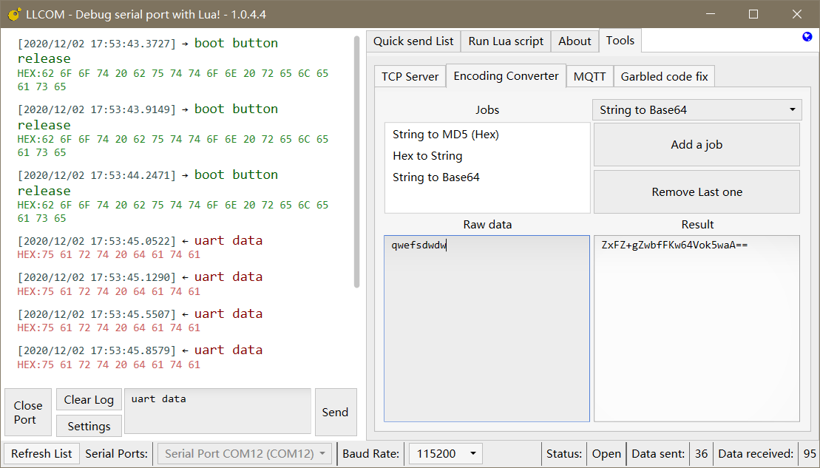Hit the Send button
Image resolution: width=820 pixels, height=468 pixels.
335,412
